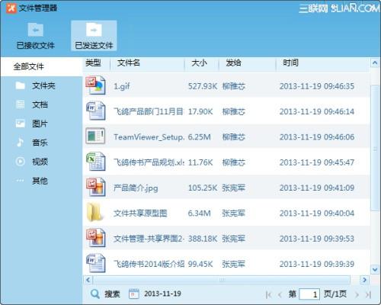This screenshot has width=381, height=305.
Task: Select the 图片 pictures category icon
Action: [x=20, y=124]
